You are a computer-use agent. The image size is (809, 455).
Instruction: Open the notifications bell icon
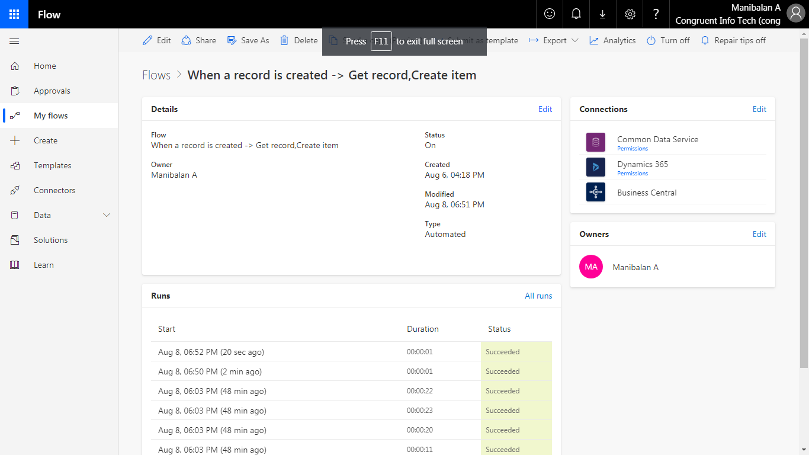(x=576, y=14)
